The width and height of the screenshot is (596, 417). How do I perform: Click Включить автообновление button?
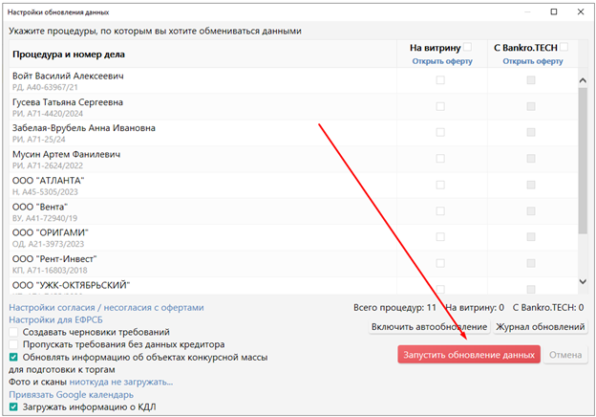tap(429, 327)
